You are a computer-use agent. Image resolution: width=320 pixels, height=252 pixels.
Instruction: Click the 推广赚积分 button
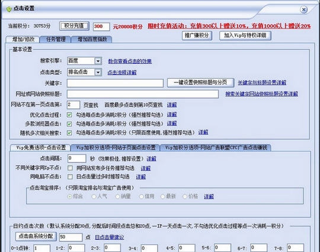click(197, 36)
